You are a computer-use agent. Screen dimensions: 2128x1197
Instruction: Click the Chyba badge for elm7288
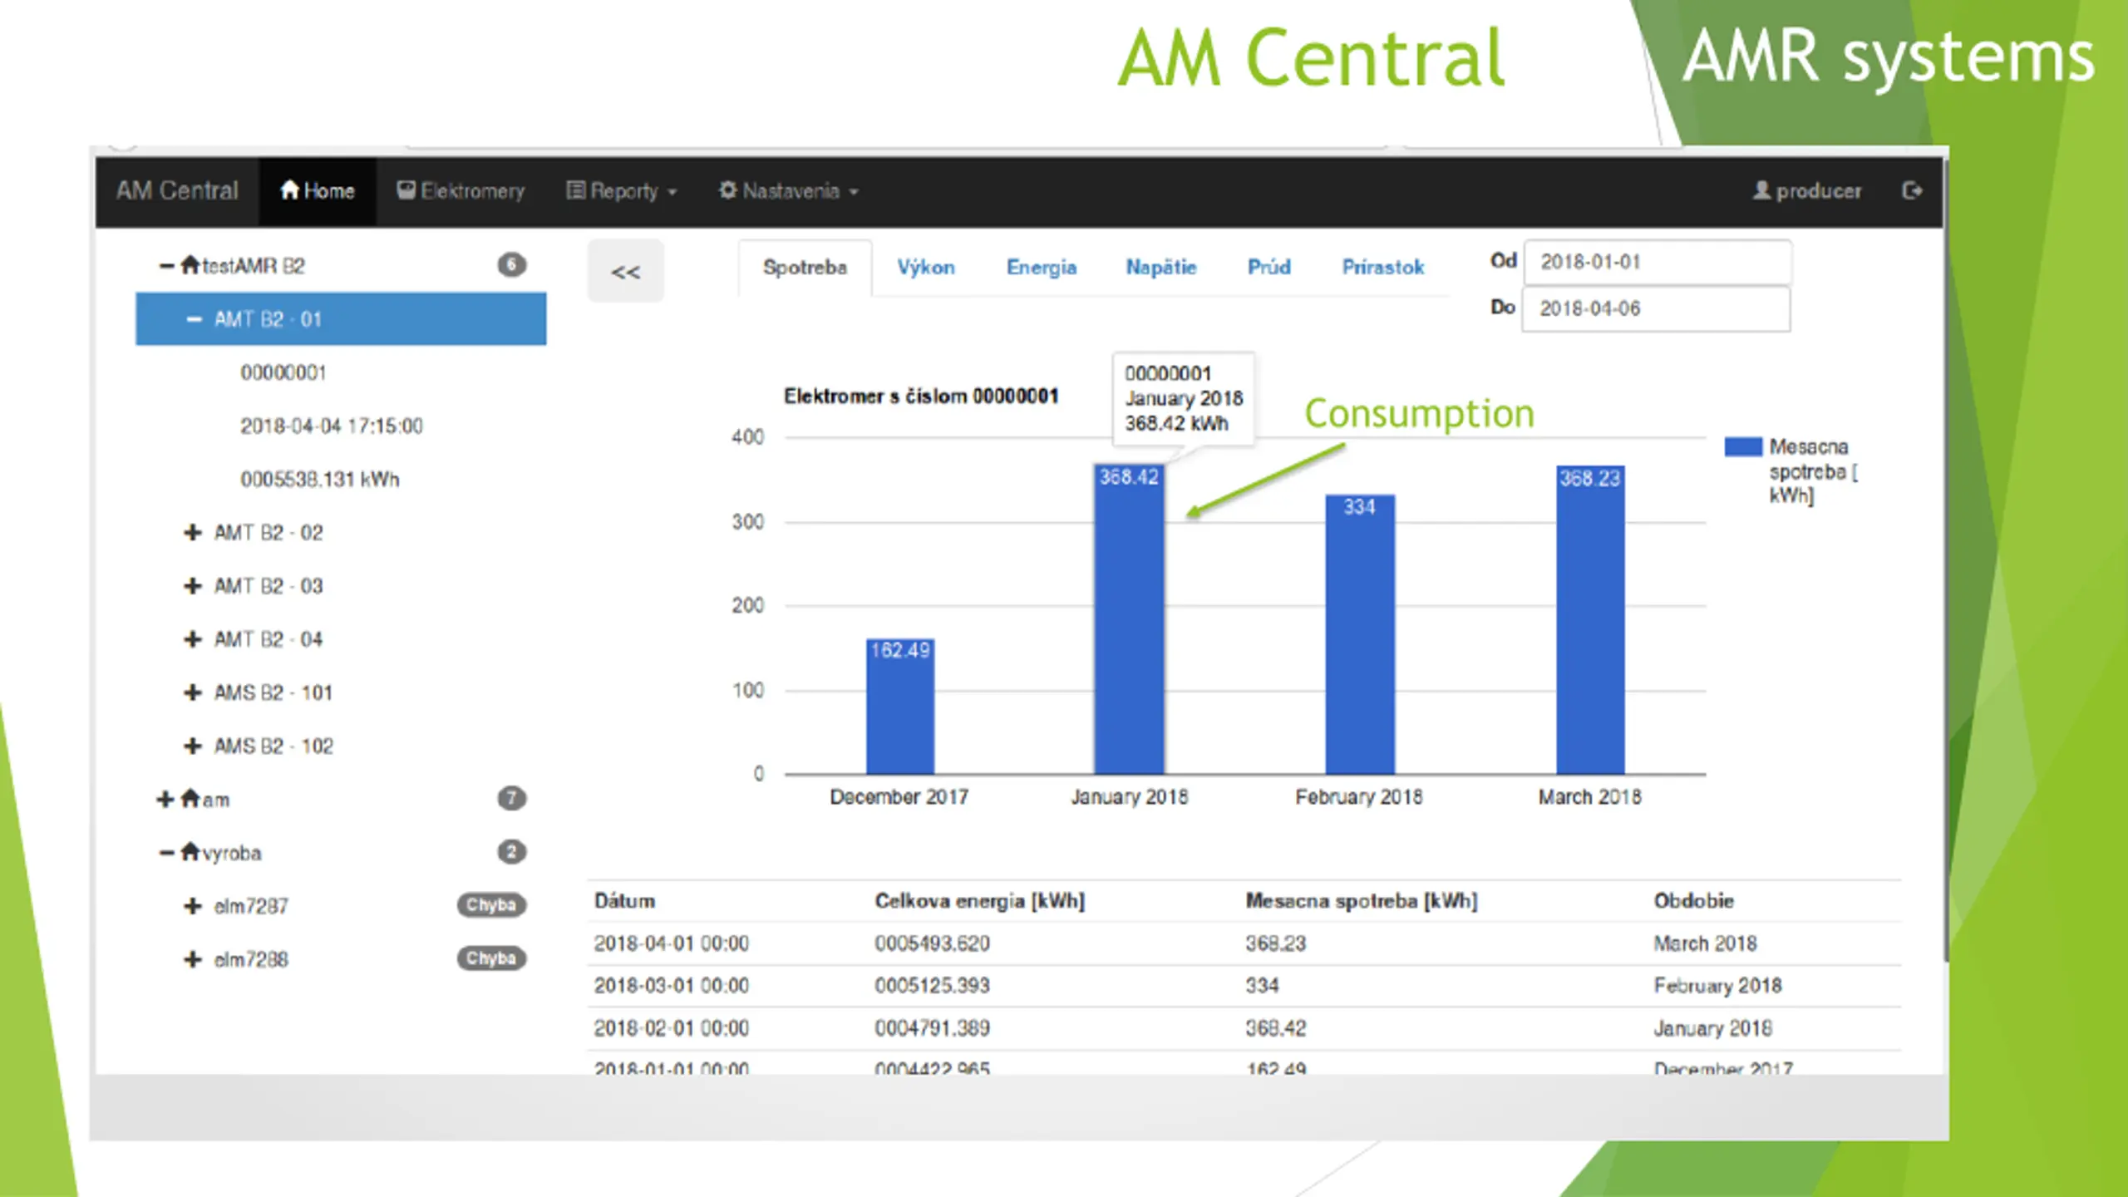pos(490,958)
